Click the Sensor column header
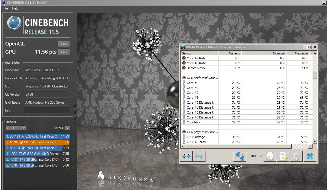The height and width of the screenshot is (190, 327). [199, 53]
